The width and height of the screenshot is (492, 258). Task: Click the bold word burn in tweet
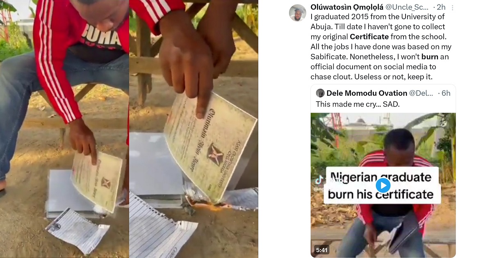[x=430, y=57]
